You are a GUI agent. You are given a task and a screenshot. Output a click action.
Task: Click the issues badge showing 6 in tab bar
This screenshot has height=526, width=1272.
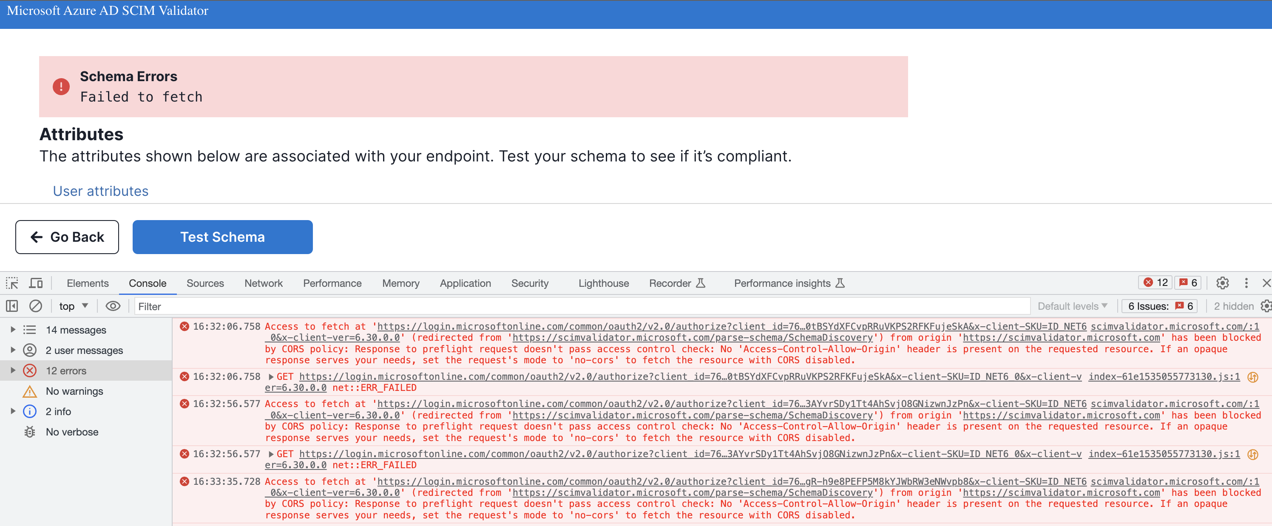tap(1188, 283)
